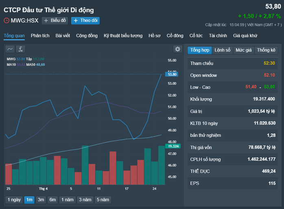Select the Thống kê panel tab

pyautogui.click(x=266, y=50)
